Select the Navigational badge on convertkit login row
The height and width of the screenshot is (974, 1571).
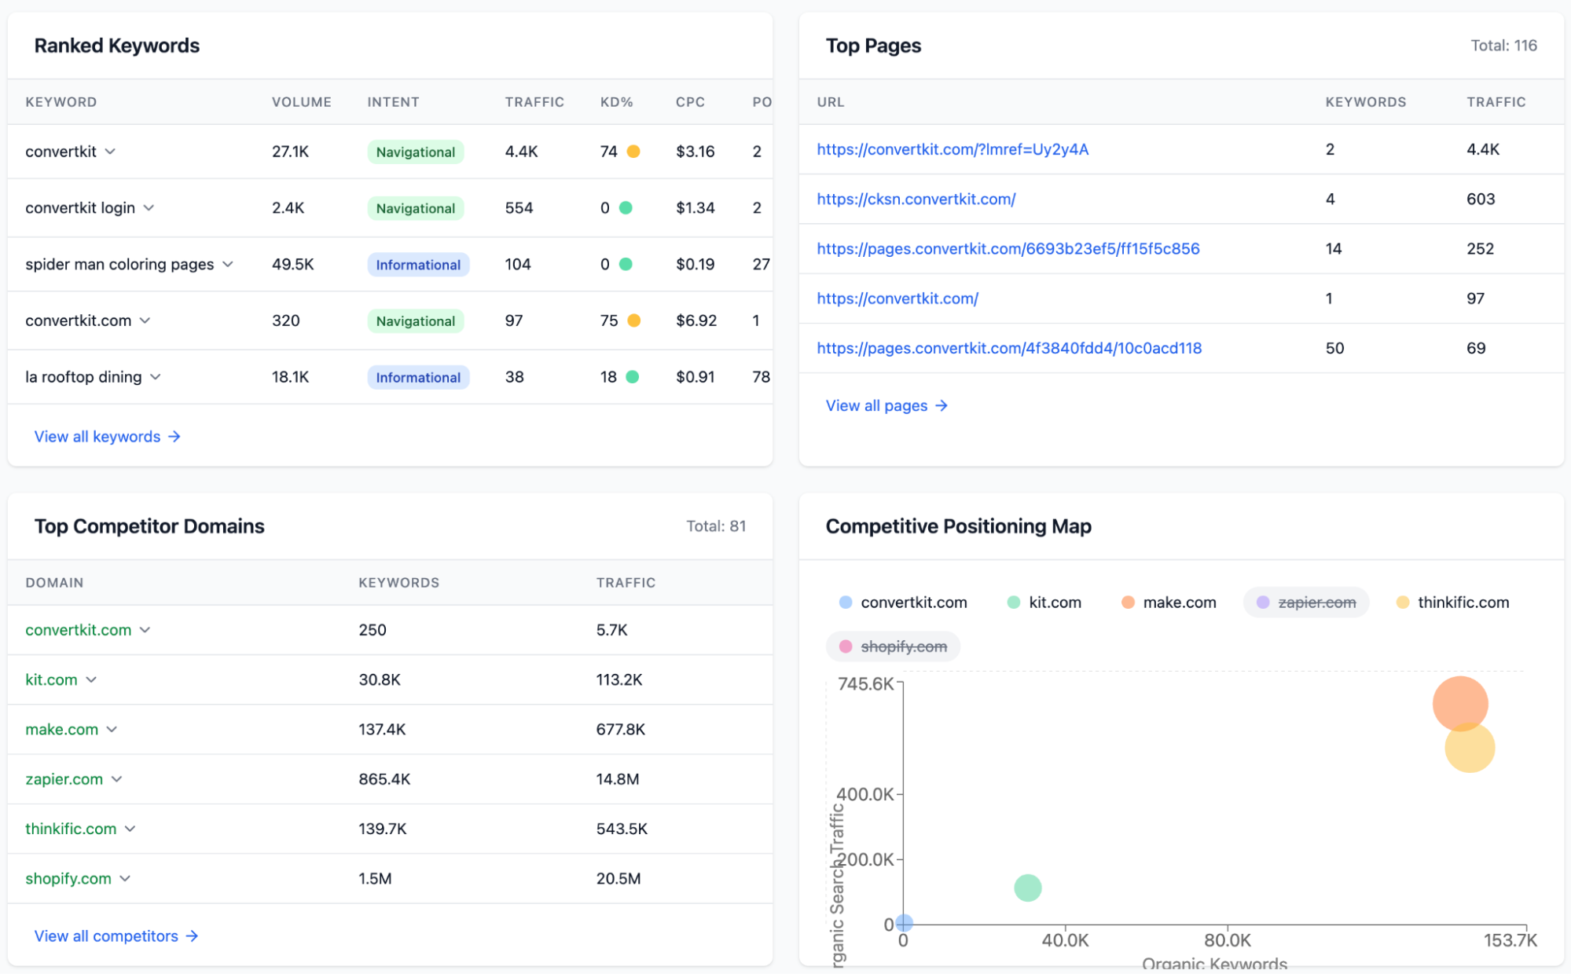(415, 207)
